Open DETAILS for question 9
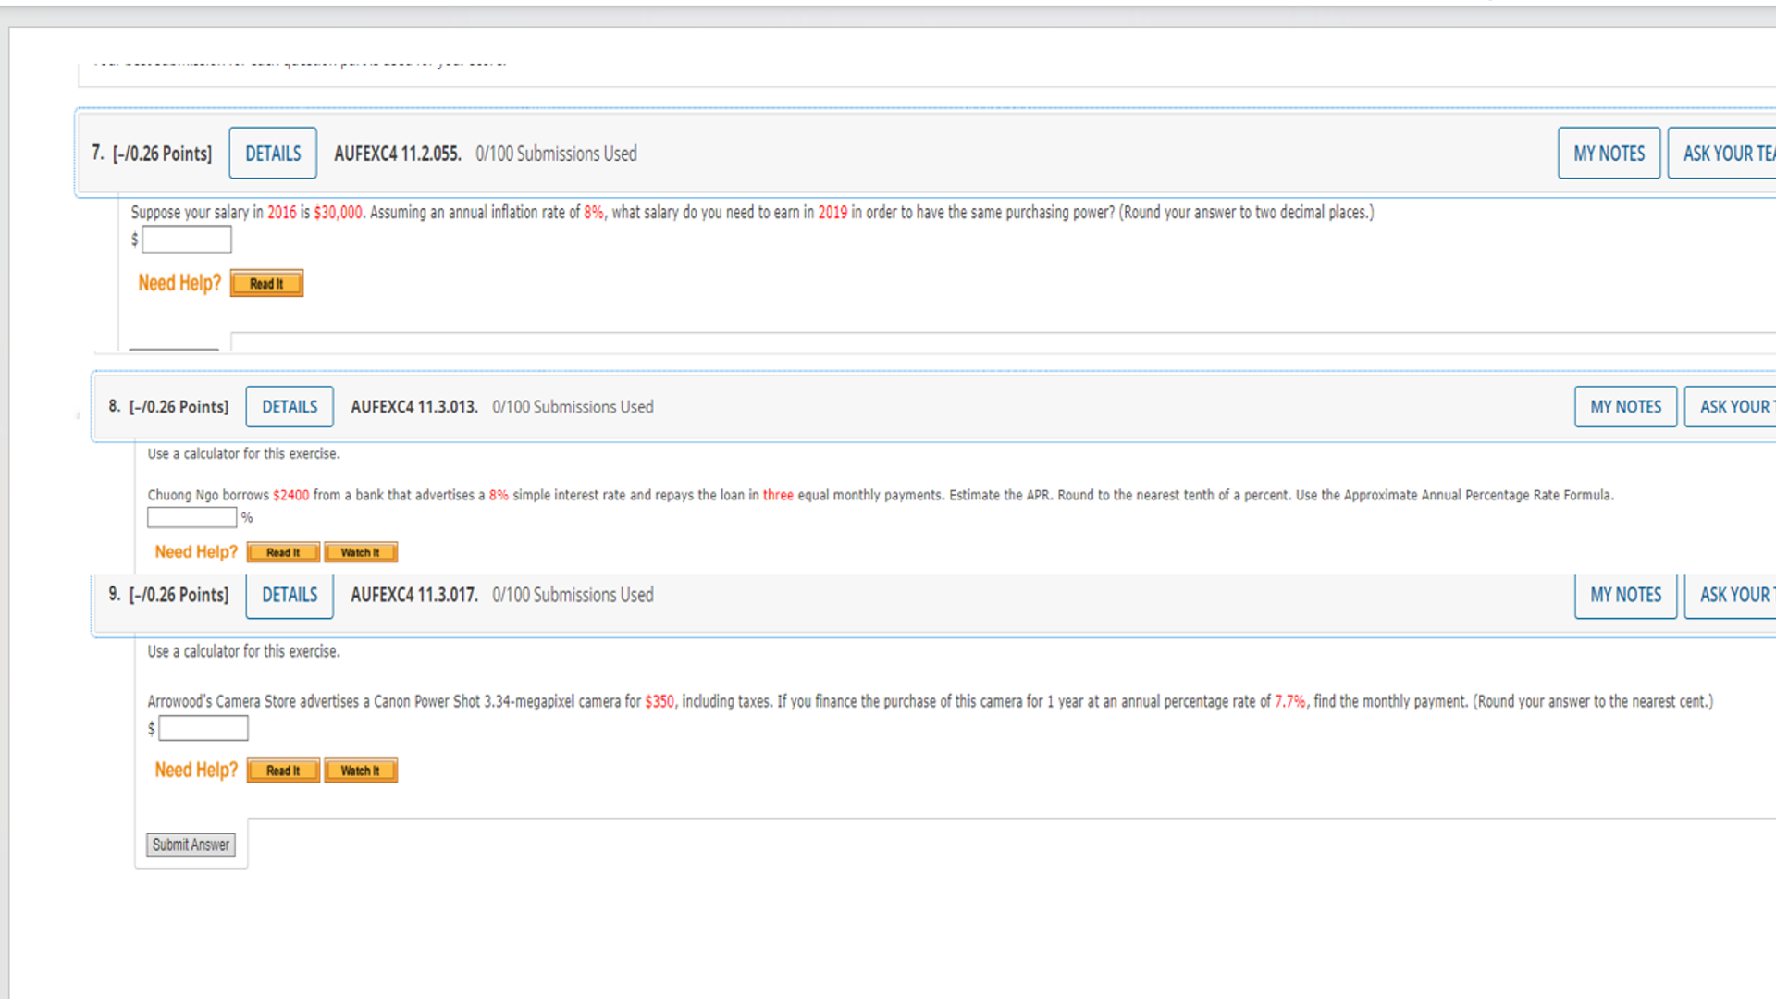This screenshot has width=1776, height=999. click(289, 595)
